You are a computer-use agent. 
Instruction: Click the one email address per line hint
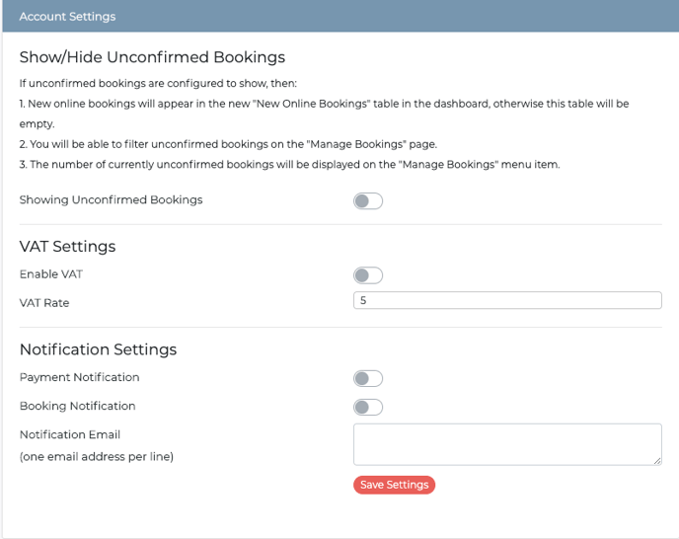click(x=97, y=457)
